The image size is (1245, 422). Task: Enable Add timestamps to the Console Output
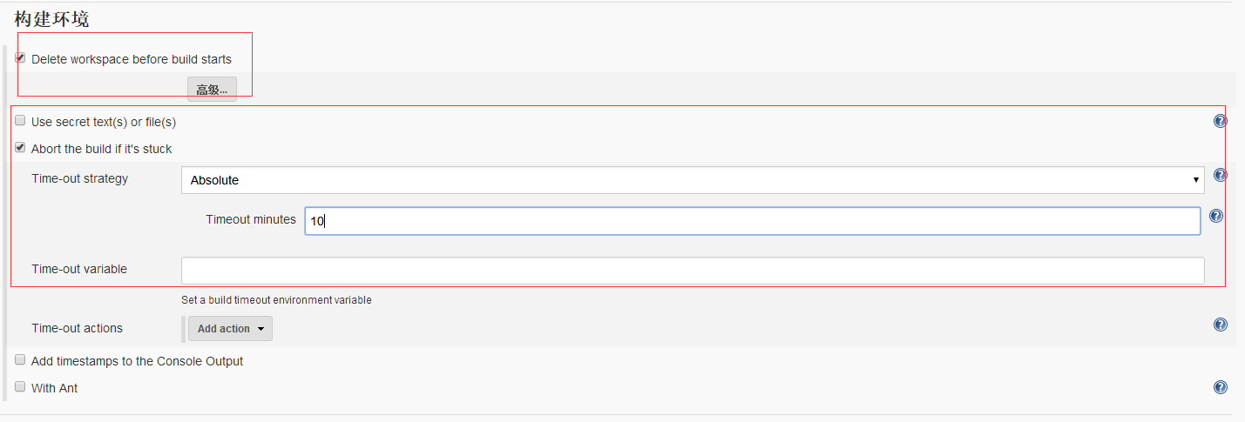20,359
